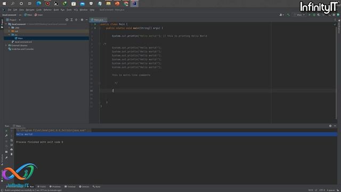The width and height of the screenshot is (341, 192).
Task: Open the View menu
Action: pyautogui.click(x=21, y=10)
